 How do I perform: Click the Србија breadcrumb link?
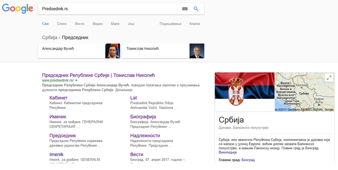50,38
